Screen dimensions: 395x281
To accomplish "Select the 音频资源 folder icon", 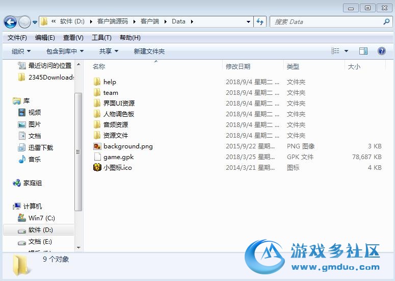I will click(x=97, y=124).
